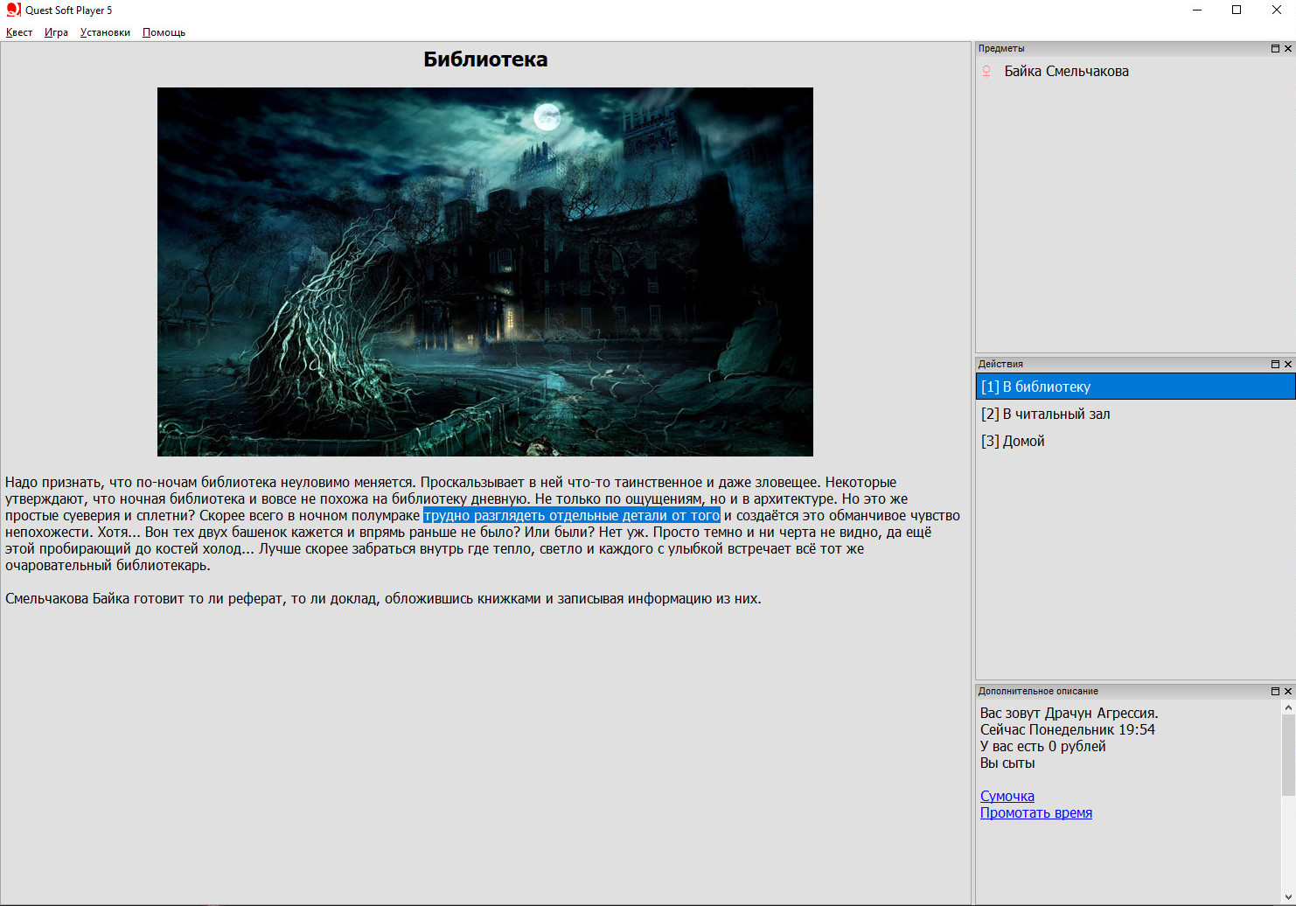The image size is (1296, 906).
Task: Undock the Предметы panel
Action: (1275, 49)
